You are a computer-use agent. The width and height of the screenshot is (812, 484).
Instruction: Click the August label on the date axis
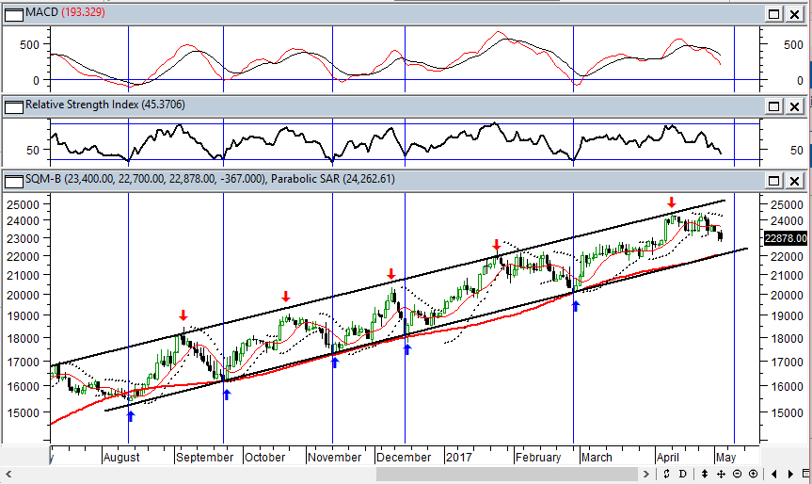coord(121,458)
